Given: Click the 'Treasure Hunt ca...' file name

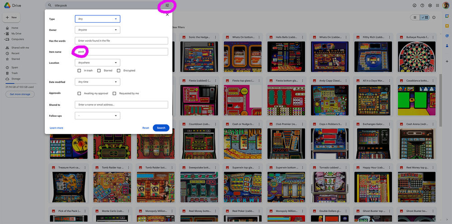Looking at the screenshot, I should tap(69, 167).
